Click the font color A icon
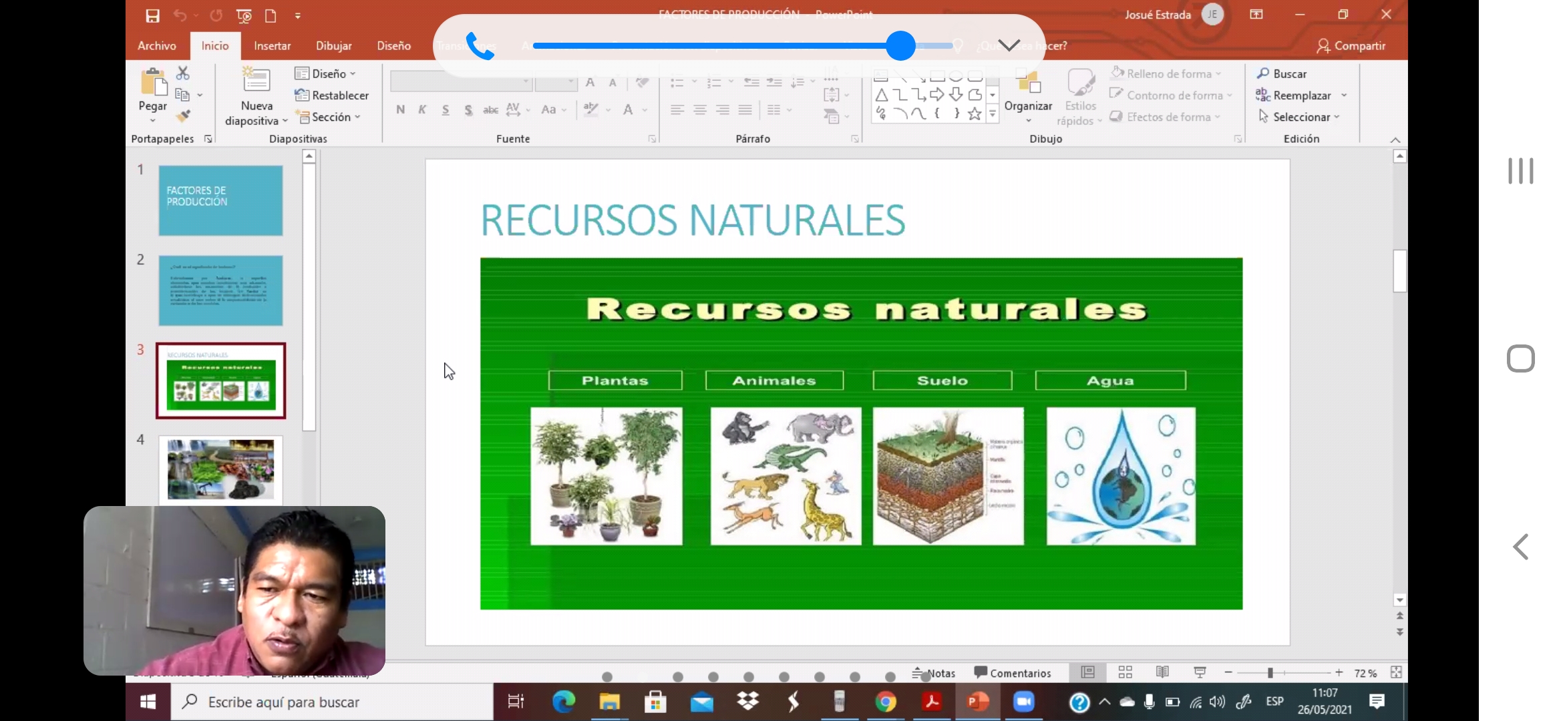 tap(628, 109)
